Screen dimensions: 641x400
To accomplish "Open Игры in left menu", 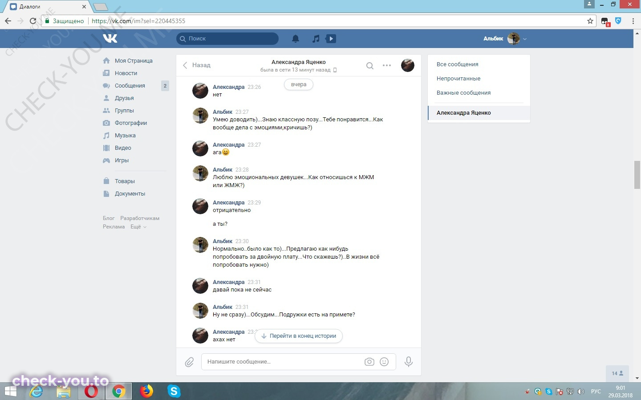I will point(122,160).
